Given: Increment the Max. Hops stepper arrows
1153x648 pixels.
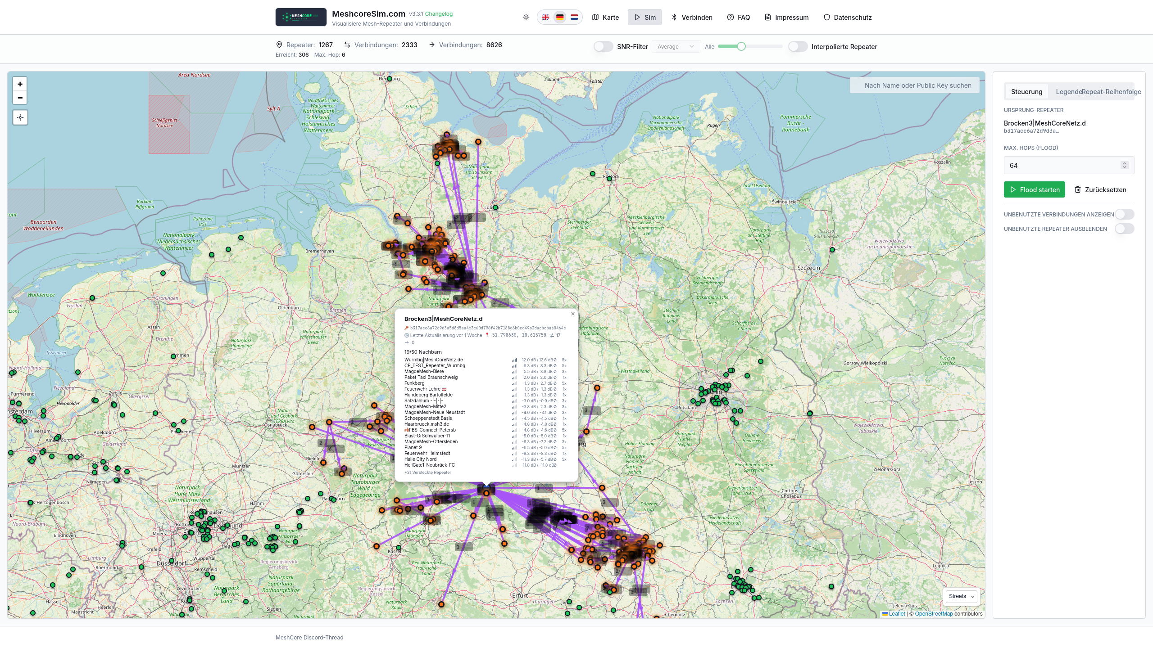Looking at the screenshot, I should 1125,163.
